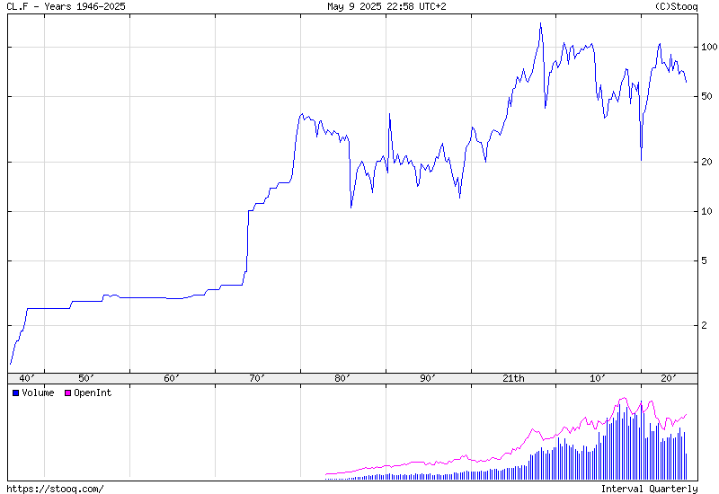This screenshot has width=719, height=494.
Task: Click the 100 price axis label
Action: point(709,47)
